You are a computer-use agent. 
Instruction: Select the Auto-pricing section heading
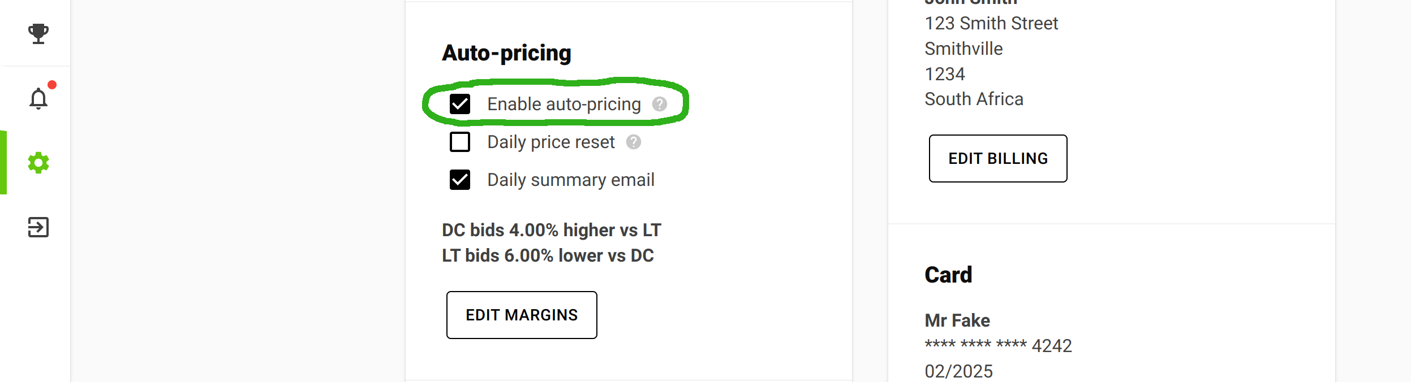click(506, 53)
